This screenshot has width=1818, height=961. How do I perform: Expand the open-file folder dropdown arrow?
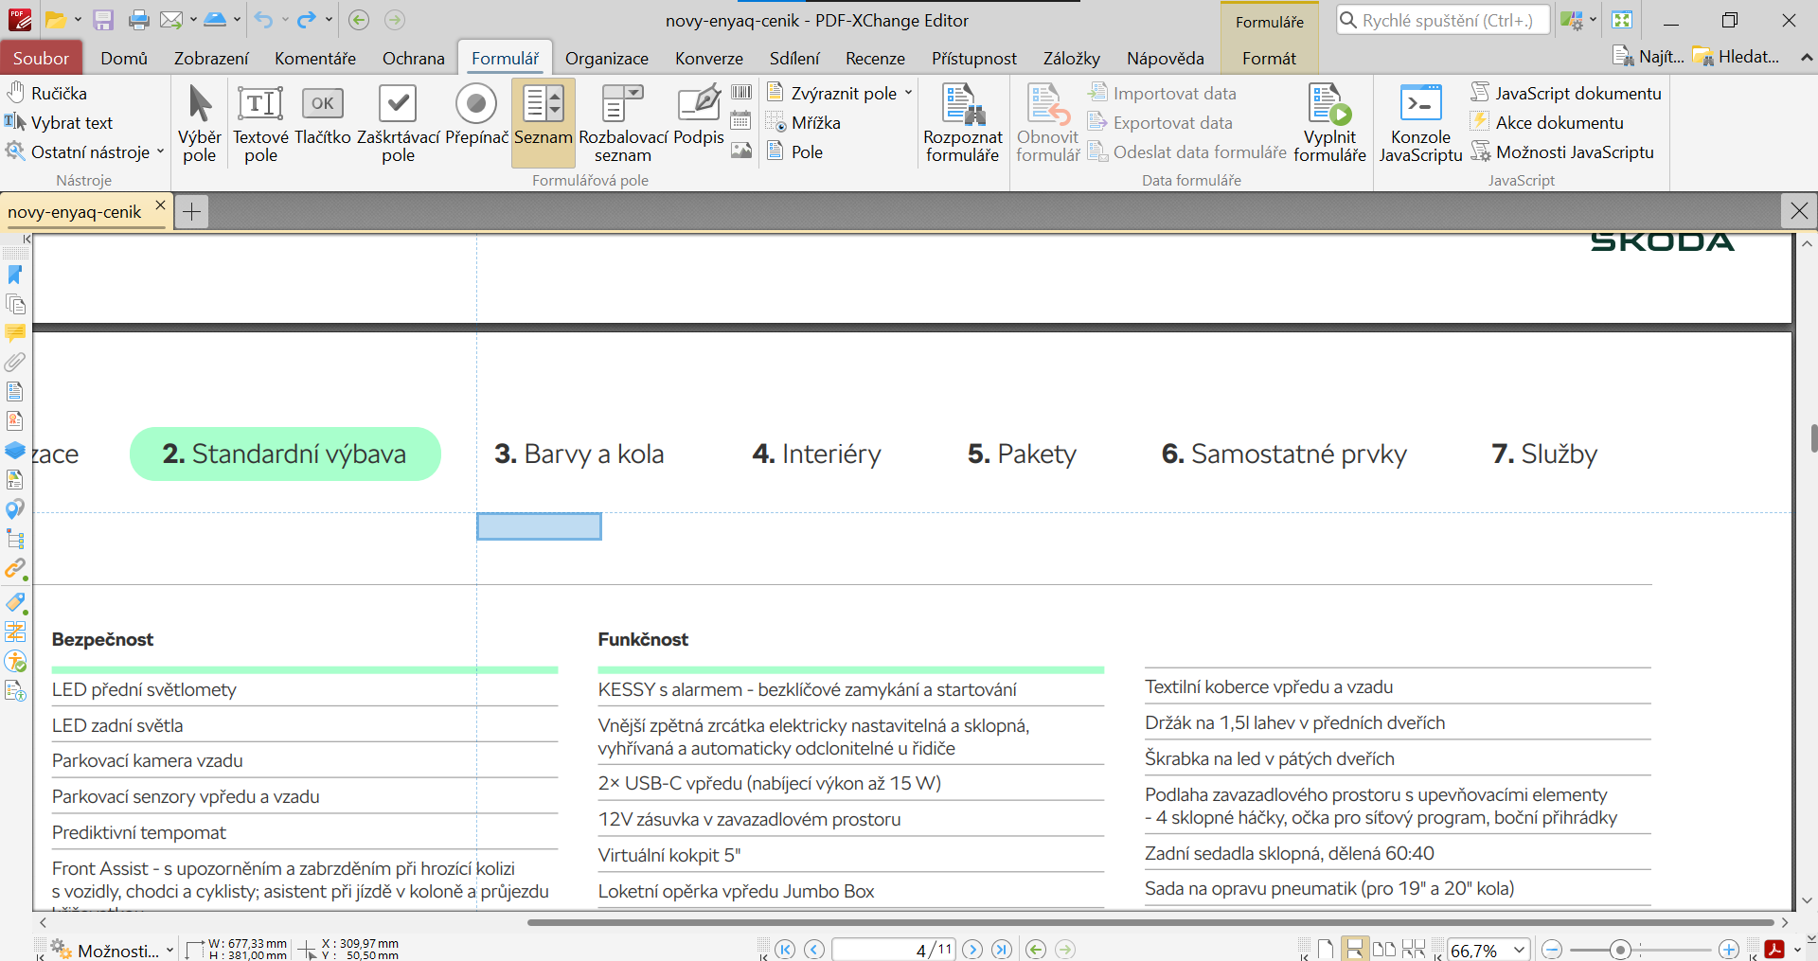tap(78, 20)
